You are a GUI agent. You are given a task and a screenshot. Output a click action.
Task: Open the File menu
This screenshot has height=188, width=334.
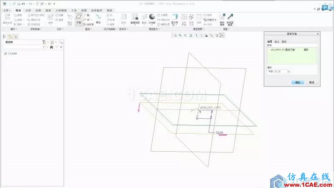[x=7, y=10]
